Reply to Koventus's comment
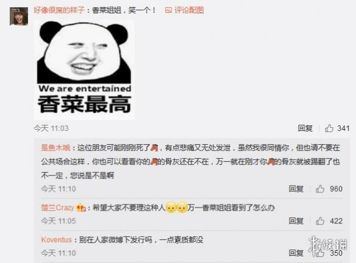 point(296,253)
